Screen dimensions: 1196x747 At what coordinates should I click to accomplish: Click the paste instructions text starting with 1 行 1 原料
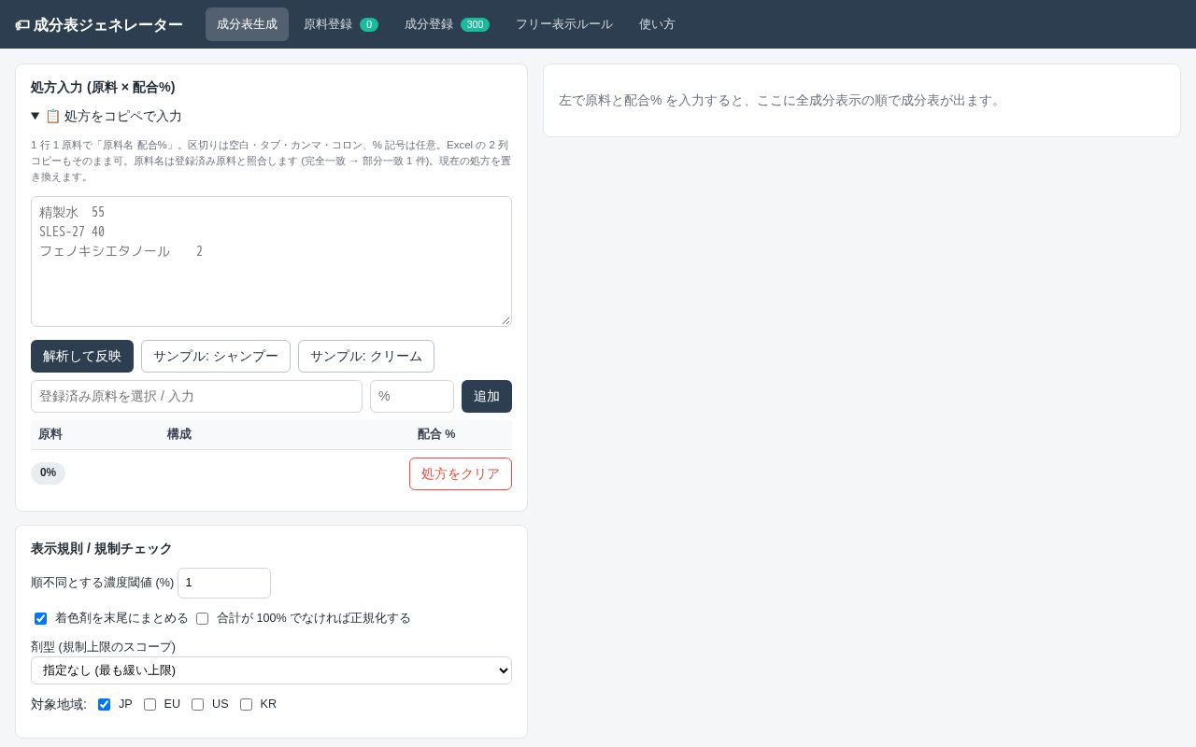click(271, 161)
